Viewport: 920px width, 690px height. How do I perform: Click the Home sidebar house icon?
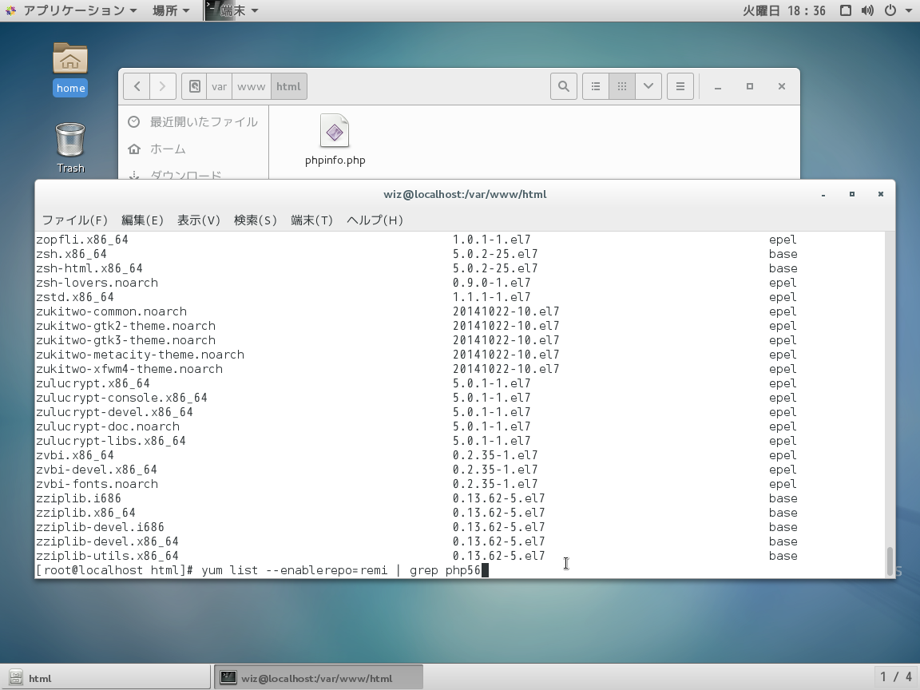click(x=134, y=149)
